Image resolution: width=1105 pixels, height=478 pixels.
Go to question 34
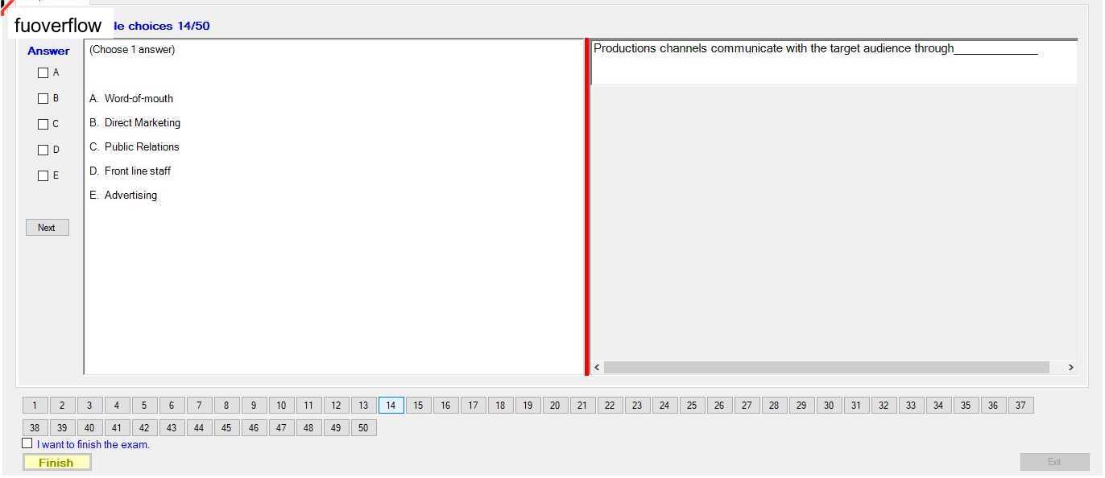point(938,406)
